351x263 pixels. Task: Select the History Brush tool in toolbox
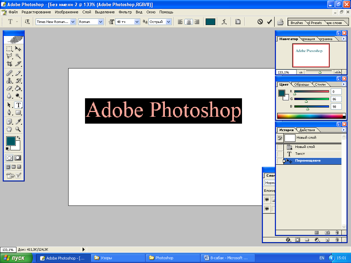[18, 80]
